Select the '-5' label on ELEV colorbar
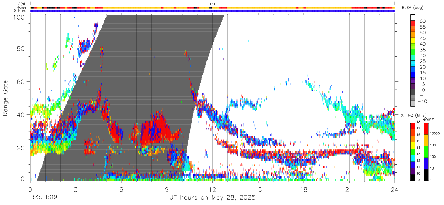 pyautogui.click(x=423, y=95)
